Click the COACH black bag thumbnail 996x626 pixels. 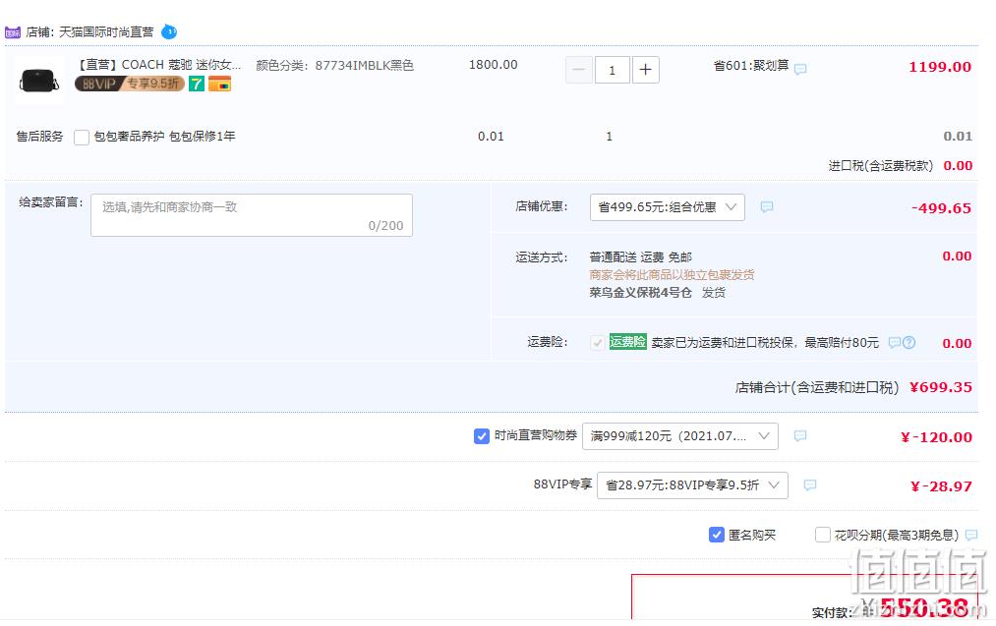tap(39, 80)
